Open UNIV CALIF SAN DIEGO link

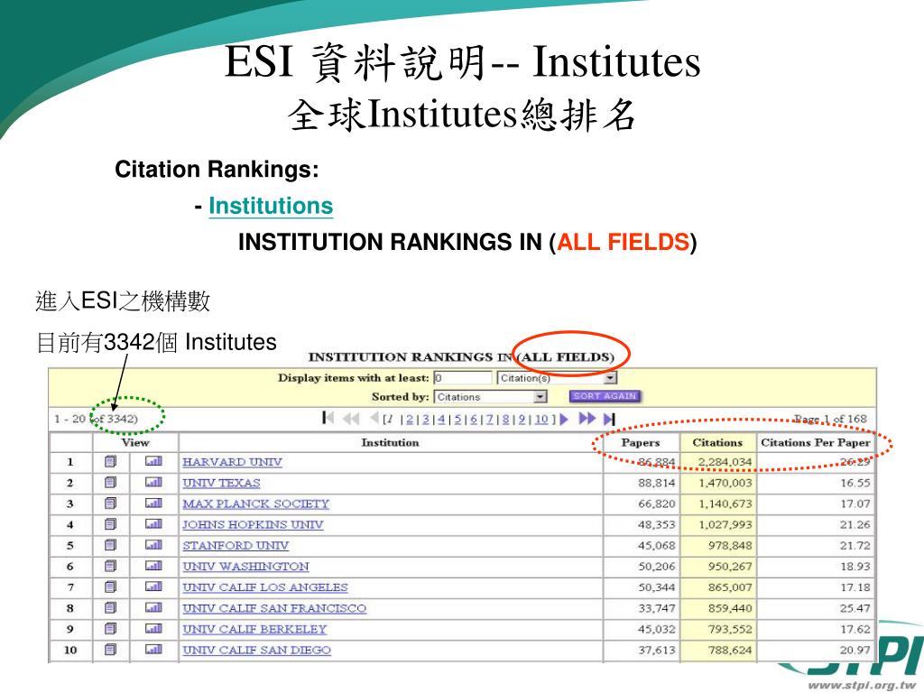coord(256,650)
